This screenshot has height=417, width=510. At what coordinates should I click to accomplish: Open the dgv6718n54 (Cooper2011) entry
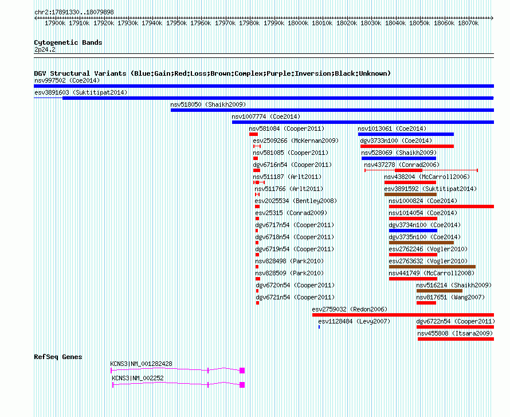(x=295, y=237)
